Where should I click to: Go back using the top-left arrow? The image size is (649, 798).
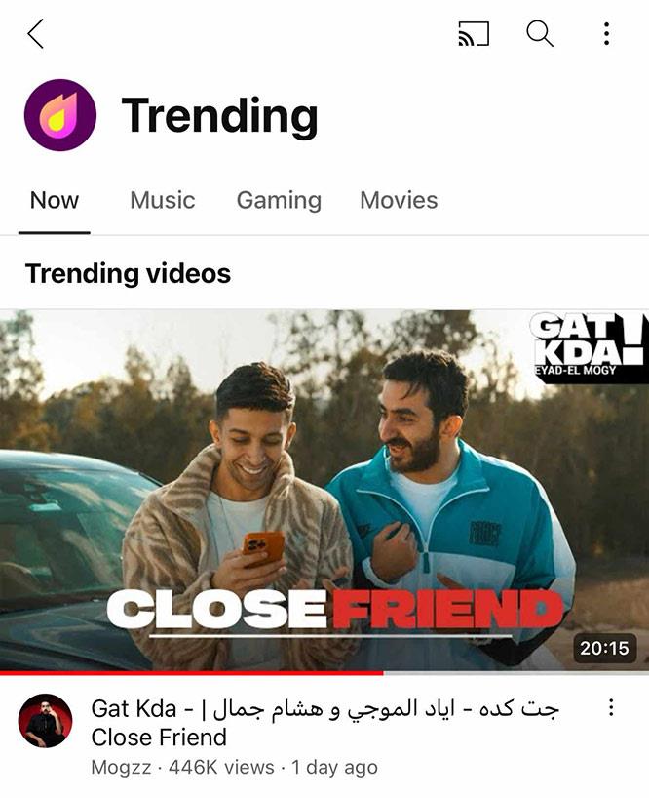(x=36, y=33)
